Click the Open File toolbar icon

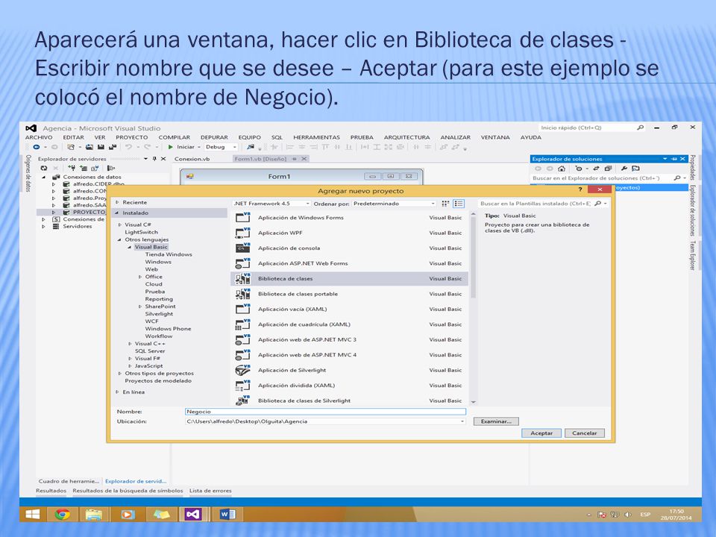coord(89,147)
